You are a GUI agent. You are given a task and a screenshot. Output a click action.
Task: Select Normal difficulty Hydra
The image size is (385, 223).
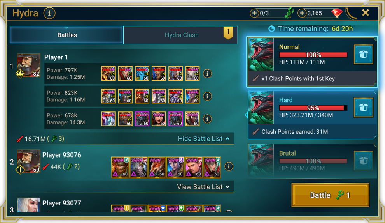(312, 62)
